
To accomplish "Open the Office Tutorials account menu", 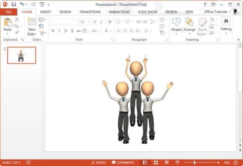I will click(x=217, y=12).
